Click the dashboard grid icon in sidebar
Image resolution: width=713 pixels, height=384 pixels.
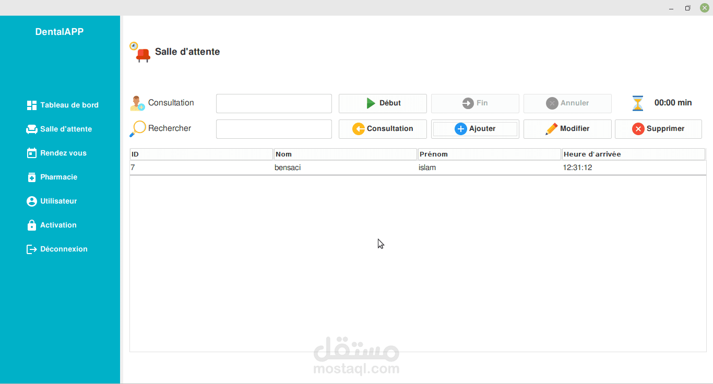click(31, 105)
